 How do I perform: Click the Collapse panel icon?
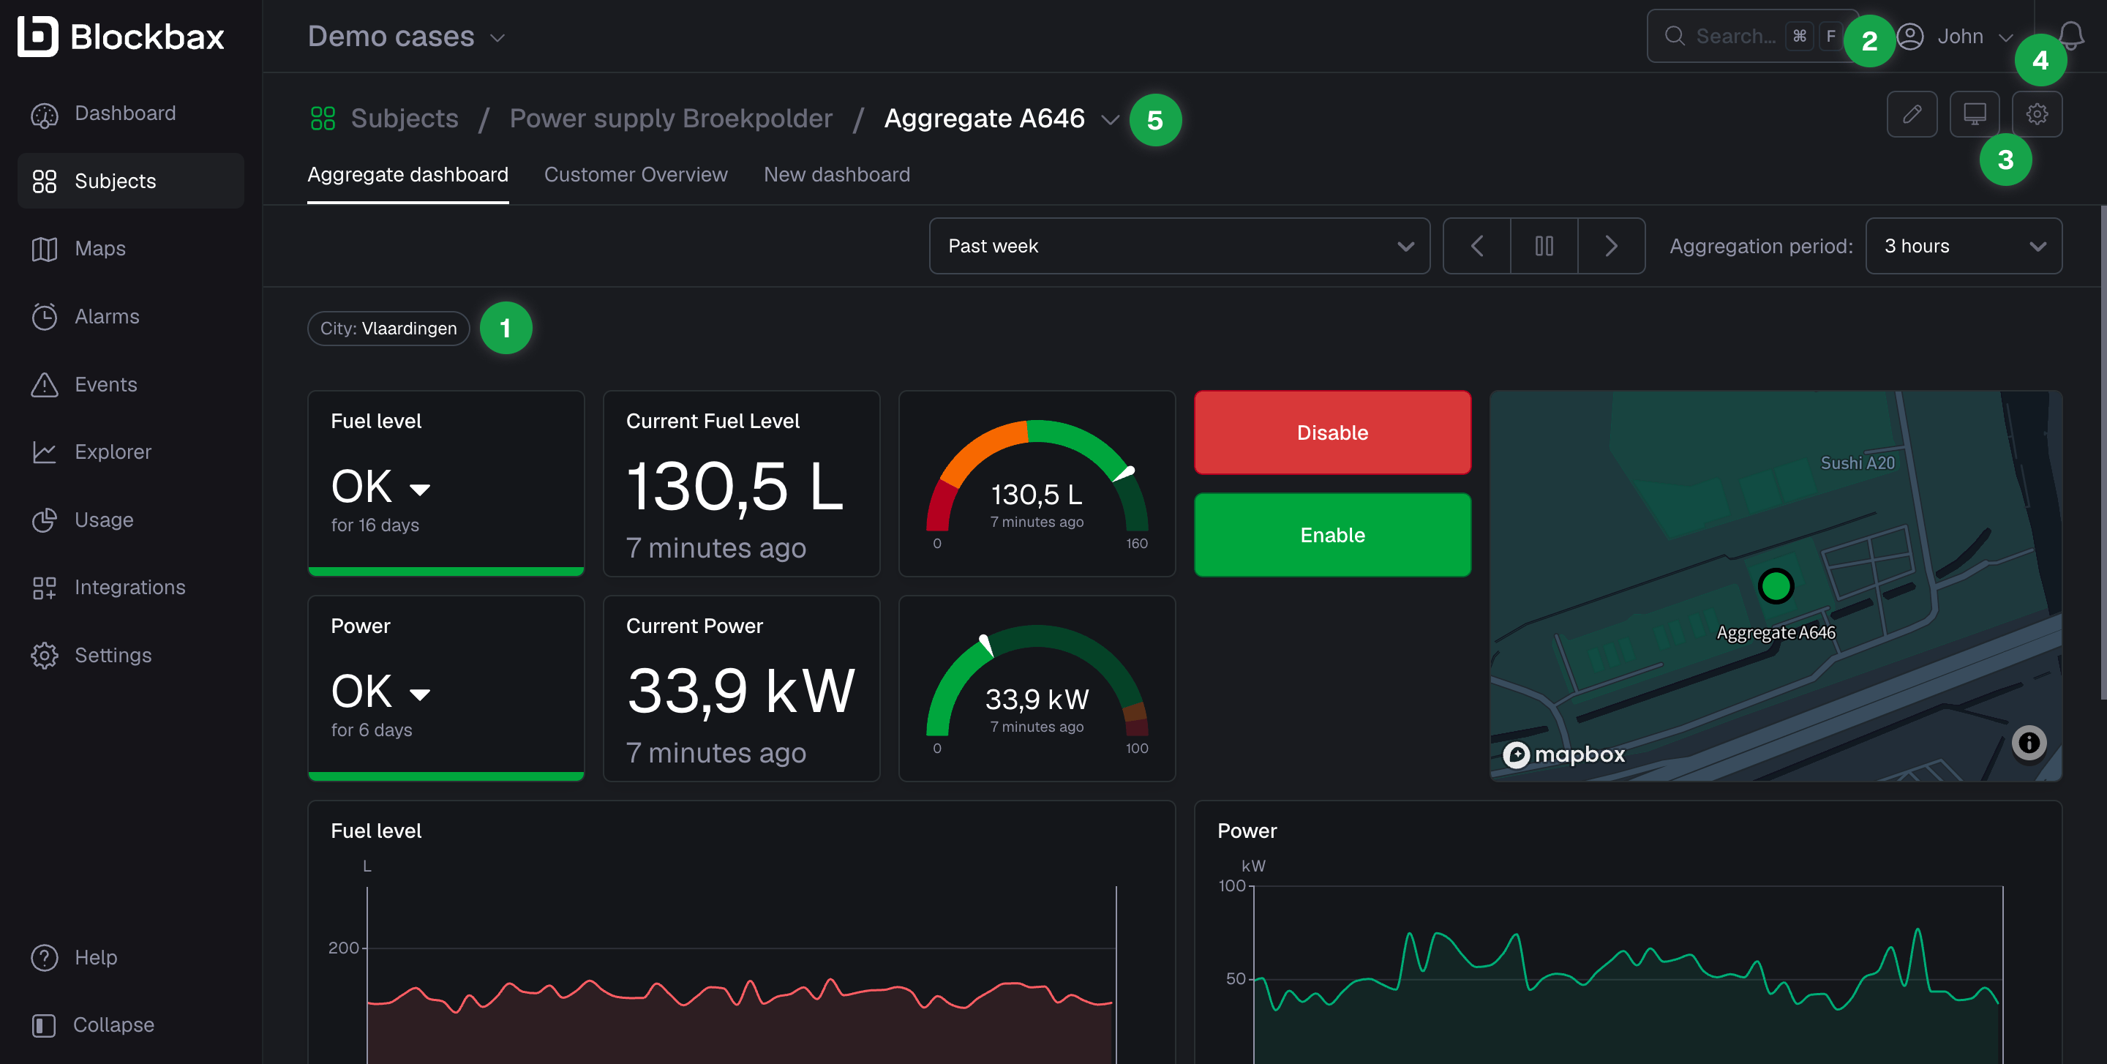[x=44, y=1025]
